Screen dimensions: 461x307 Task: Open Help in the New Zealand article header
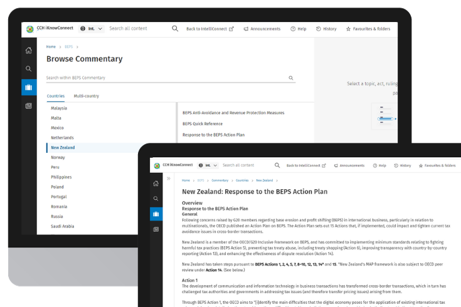[379, 165]
